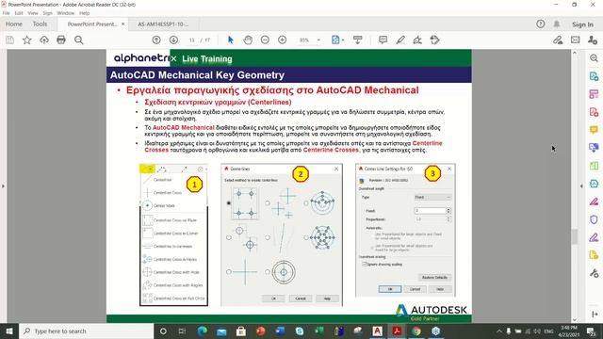Image resolution: width=603 pixels, height=339 pixels.
Task: Click the shield icon in right pane
Action: coord(594,219)
